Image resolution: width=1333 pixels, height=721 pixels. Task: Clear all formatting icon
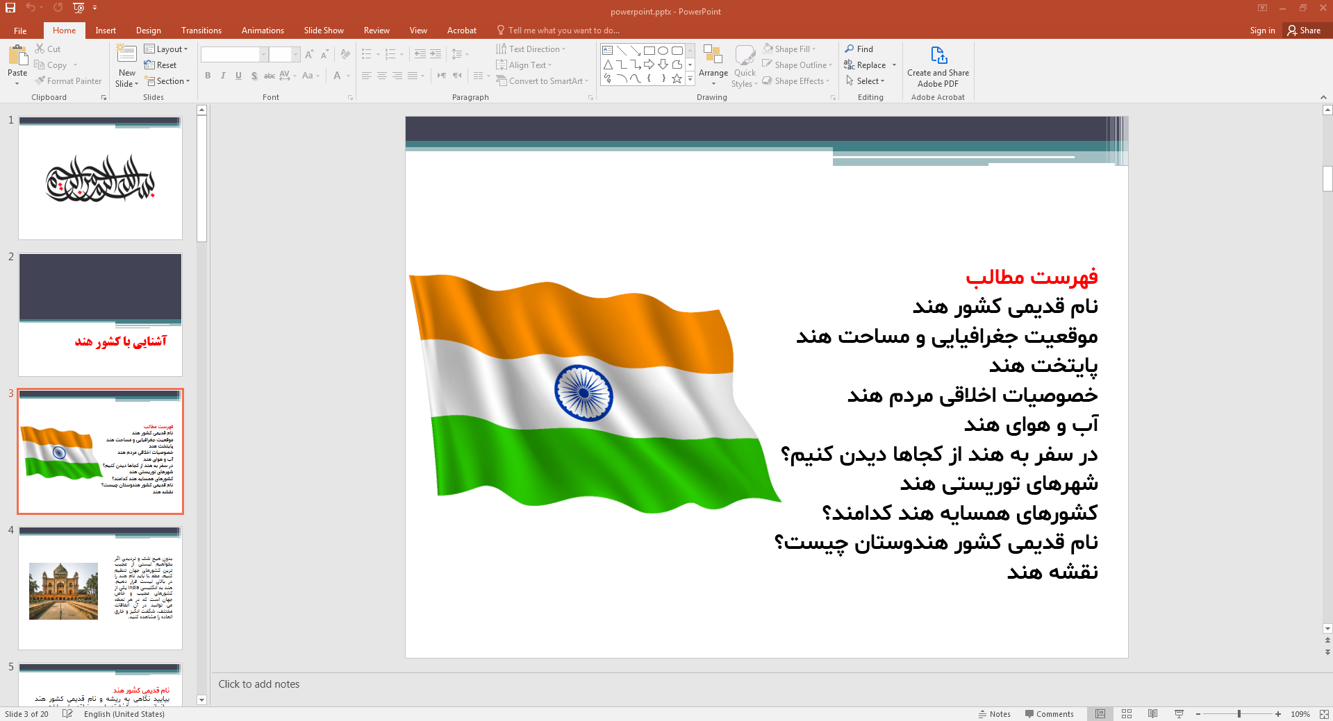coord(345,54)
